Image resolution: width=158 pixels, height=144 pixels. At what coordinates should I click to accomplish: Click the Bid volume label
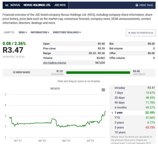(116, 48)
